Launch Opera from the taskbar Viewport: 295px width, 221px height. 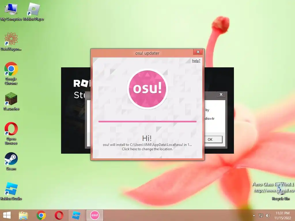[x=59, y=215]
